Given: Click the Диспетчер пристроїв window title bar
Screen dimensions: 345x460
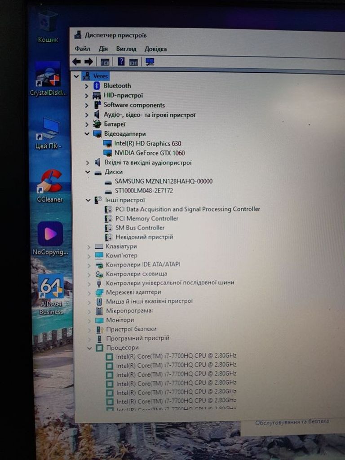Looking at the screenshot, I should [207, 35].
